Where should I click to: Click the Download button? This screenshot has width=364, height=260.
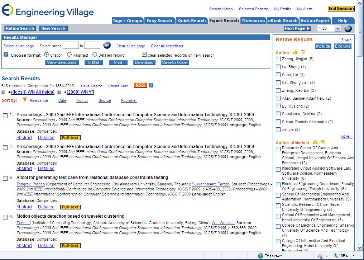144,62
